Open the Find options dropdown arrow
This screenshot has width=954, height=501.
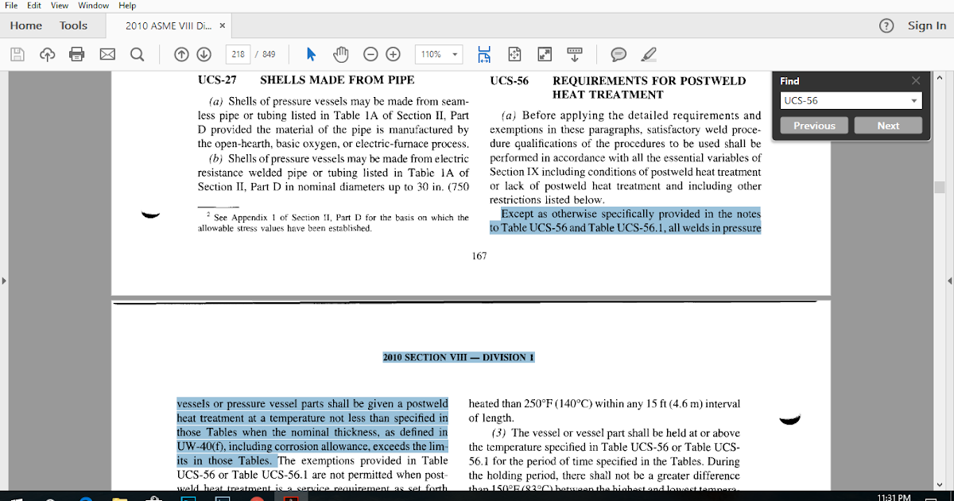[914, 101]
